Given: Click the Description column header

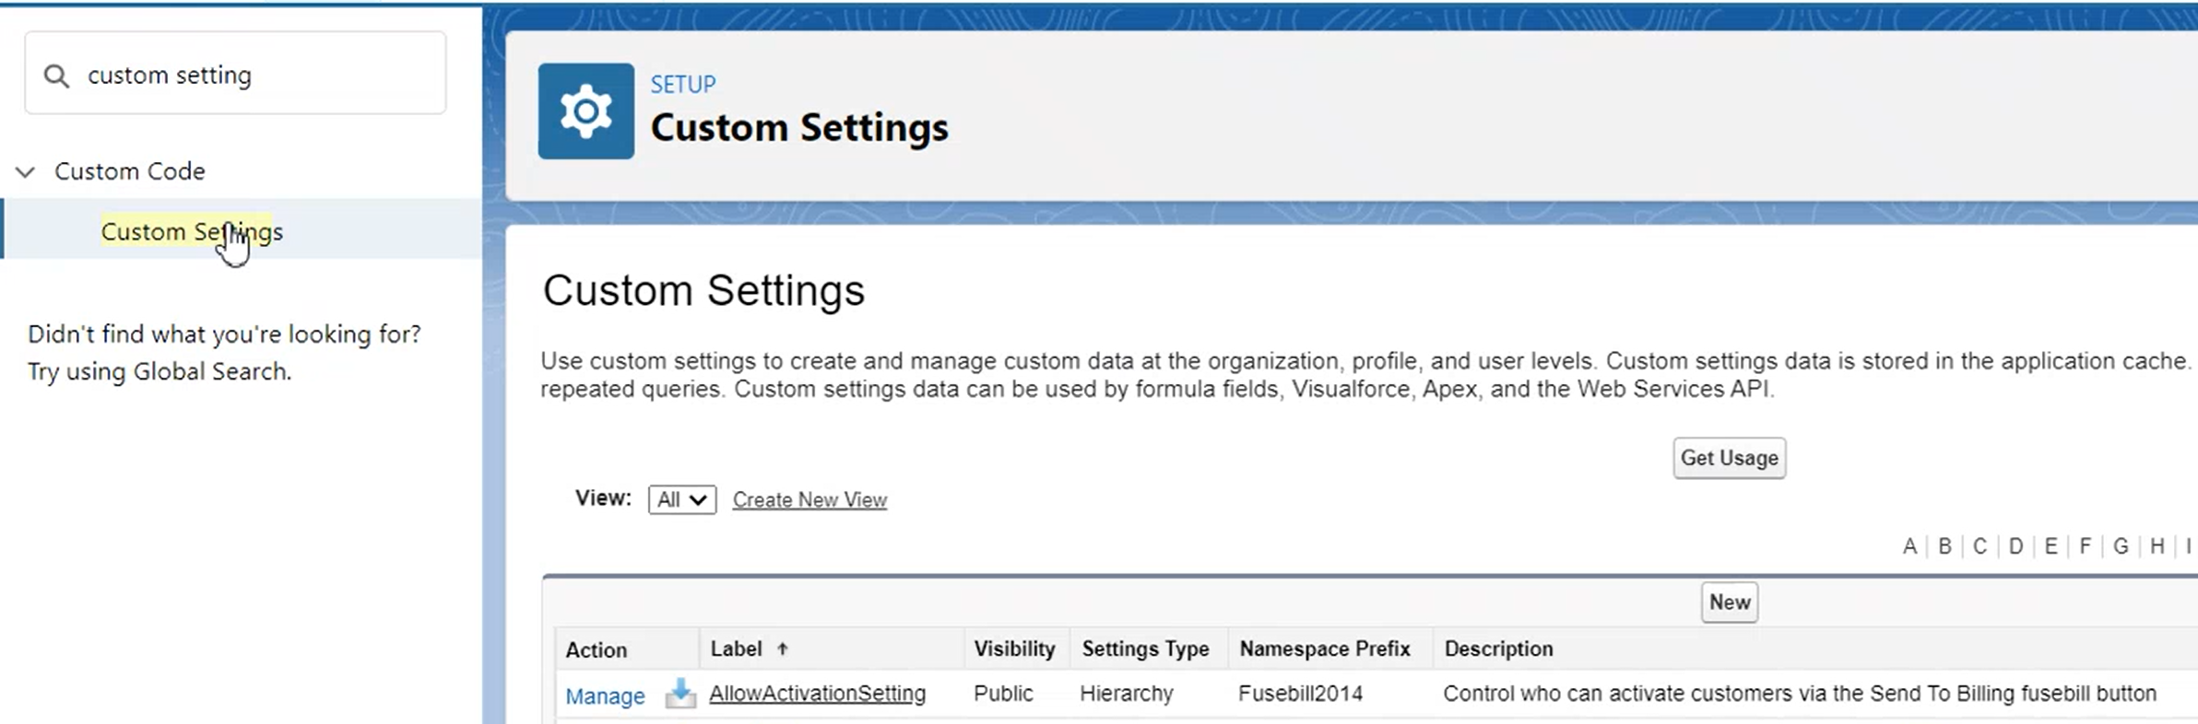Looking at the screenshot, I should [1498, 648].
